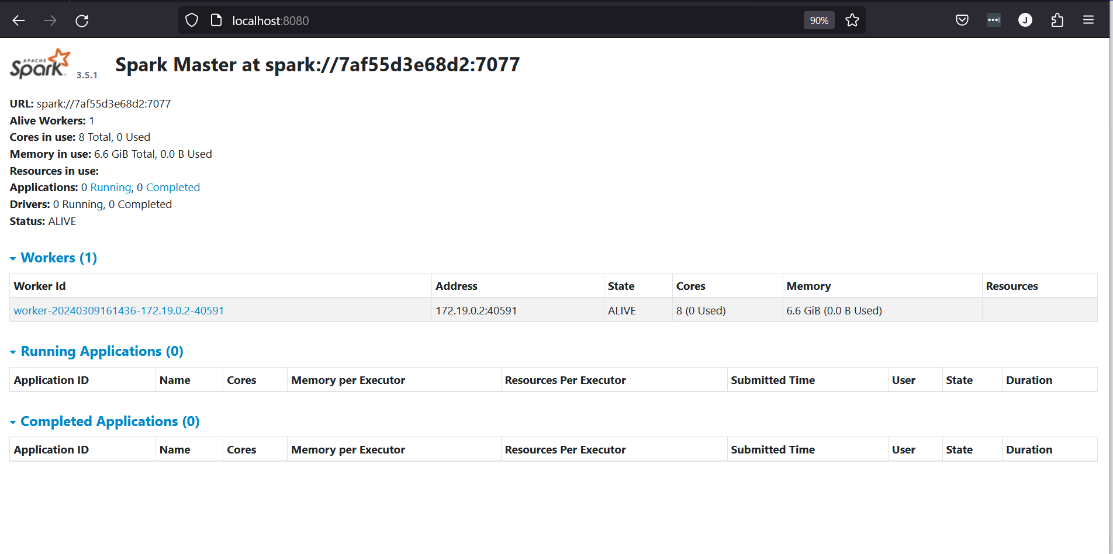Bookmark this page with the star icon
1113x554 pixels.
(852, 20)
